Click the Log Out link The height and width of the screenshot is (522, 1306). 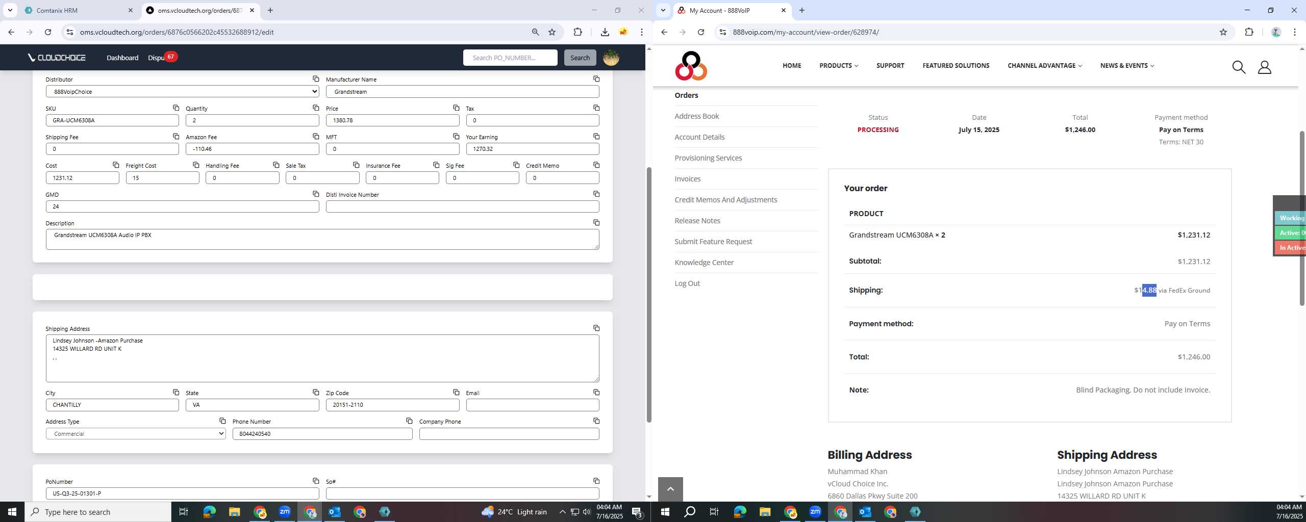click(687, 283)
